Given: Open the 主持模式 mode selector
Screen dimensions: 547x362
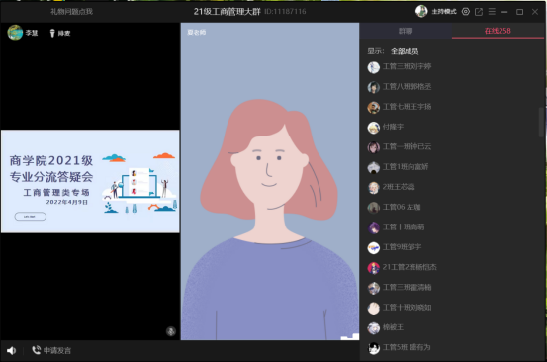Looking at the screenshot, I should click(x=444, y=12).
